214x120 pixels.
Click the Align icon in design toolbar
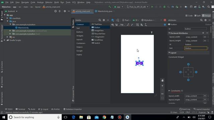(x=142, y=25)
